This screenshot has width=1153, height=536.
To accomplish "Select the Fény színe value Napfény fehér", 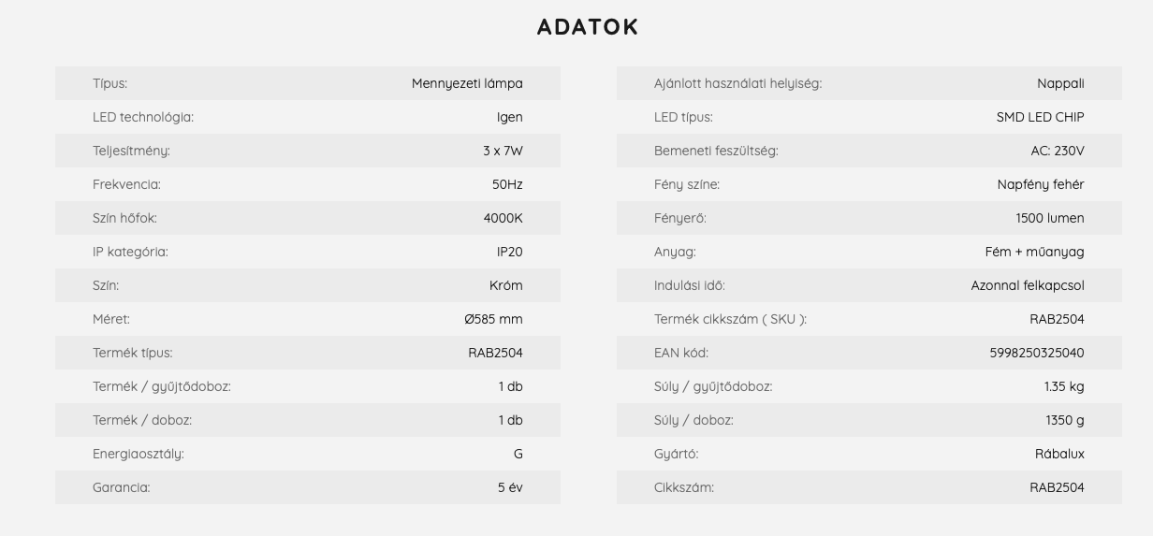I will [1041, 184].
